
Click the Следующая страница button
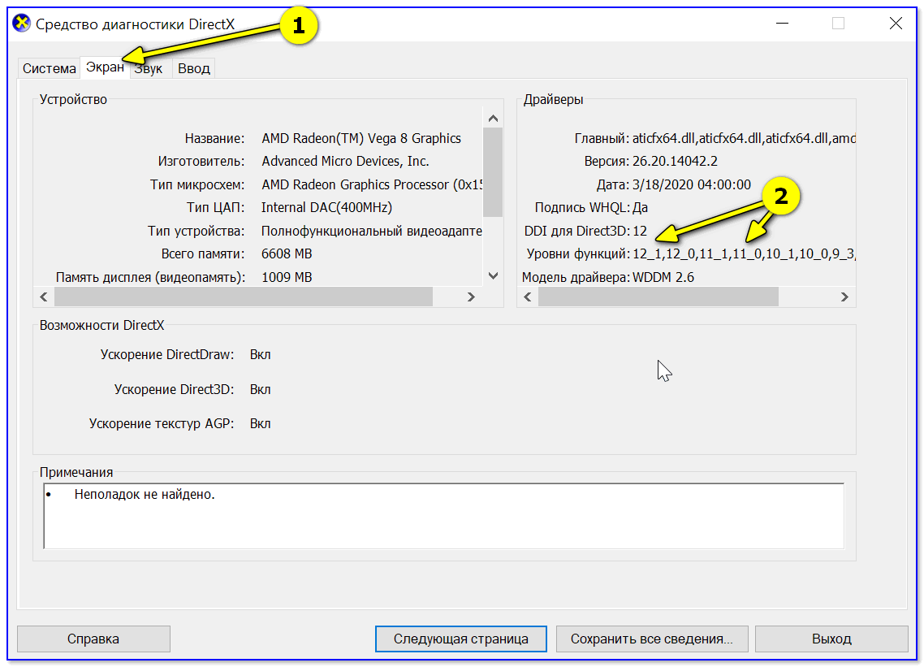tap(460, 639)
